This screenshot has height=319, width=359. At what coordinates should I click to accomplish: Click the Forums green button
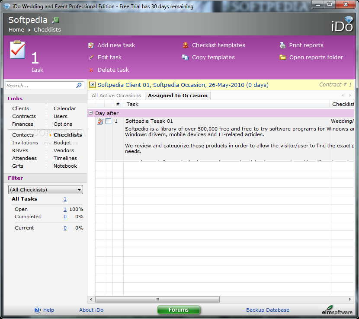click(x=179, y=309)
